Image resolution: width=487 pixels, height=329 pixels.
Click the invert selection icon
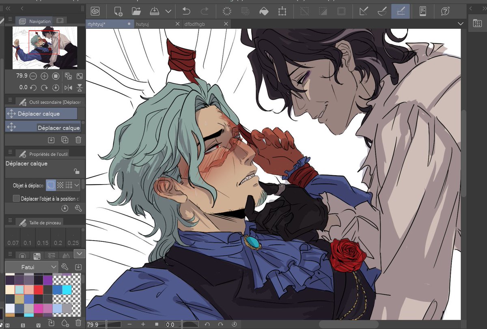323,11
